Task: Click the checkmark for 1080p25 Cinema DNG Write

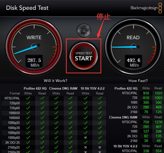Action: [56, 123]
